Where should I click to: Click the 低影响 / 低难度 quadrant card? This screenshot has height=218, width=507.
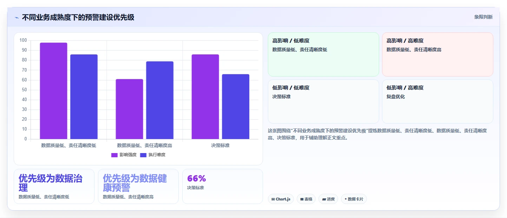(323, 101)
